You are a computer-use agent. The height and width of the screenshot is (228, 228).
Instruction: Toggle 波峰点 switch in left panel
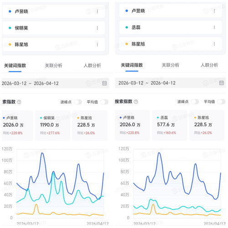tap(78, 102)
